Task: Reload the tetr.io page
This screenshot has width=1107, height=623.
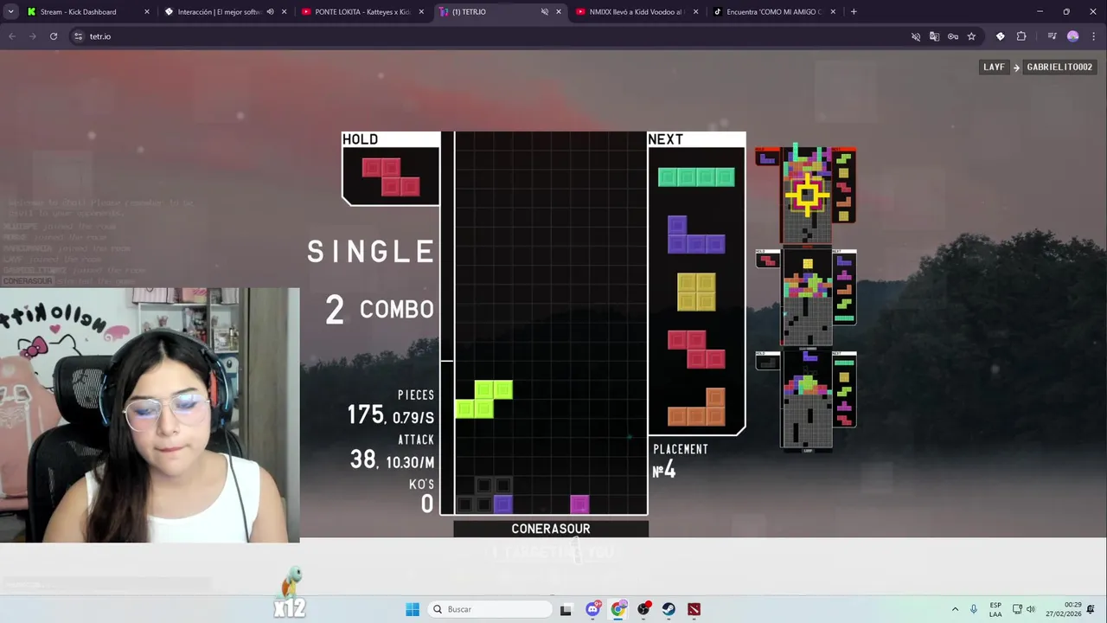Action: [54, 36]
